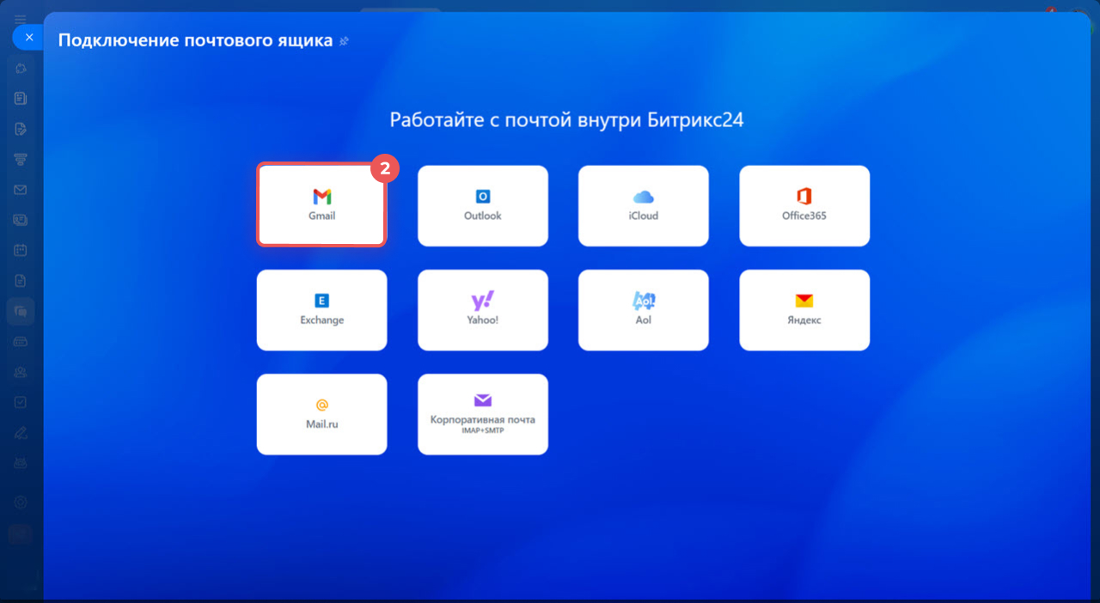Close the mailbox connection slider panel
The width and height of the screenshot is (1100, 603).
point(28,38)
